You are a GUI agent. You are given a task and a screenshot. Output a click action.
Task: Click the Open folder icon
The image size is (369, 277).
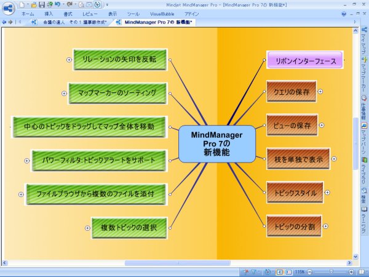click(x=34, y=4)
